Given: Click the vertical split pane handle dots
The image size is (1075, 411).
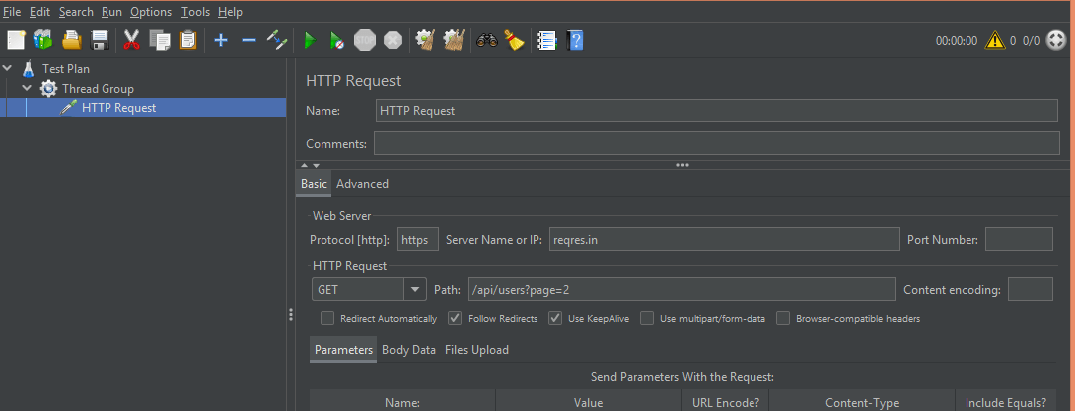Looking at the screenshot, I should coord(291,315).
